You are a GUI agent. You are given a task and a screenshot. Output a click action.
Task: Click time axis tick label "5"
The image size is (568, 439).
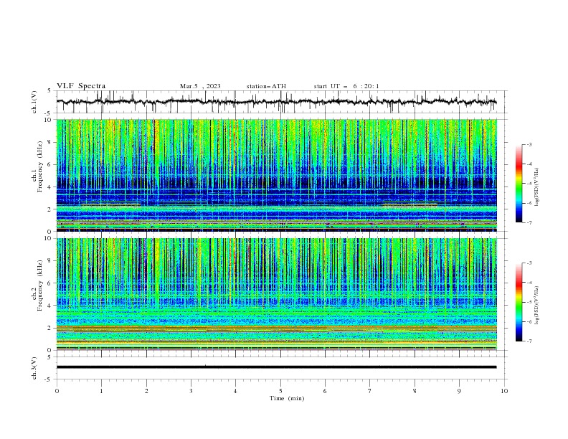(x=280, y=391)
